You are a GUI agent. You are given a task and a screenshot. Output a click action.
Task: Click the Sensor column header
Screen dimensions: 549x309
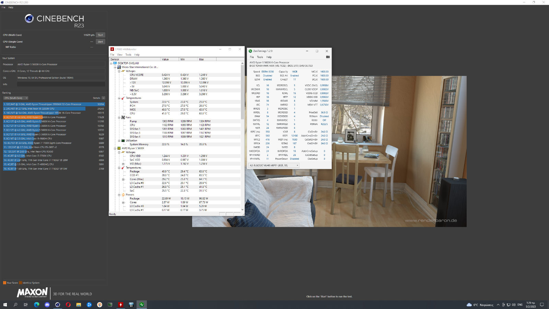coord(135,59)
